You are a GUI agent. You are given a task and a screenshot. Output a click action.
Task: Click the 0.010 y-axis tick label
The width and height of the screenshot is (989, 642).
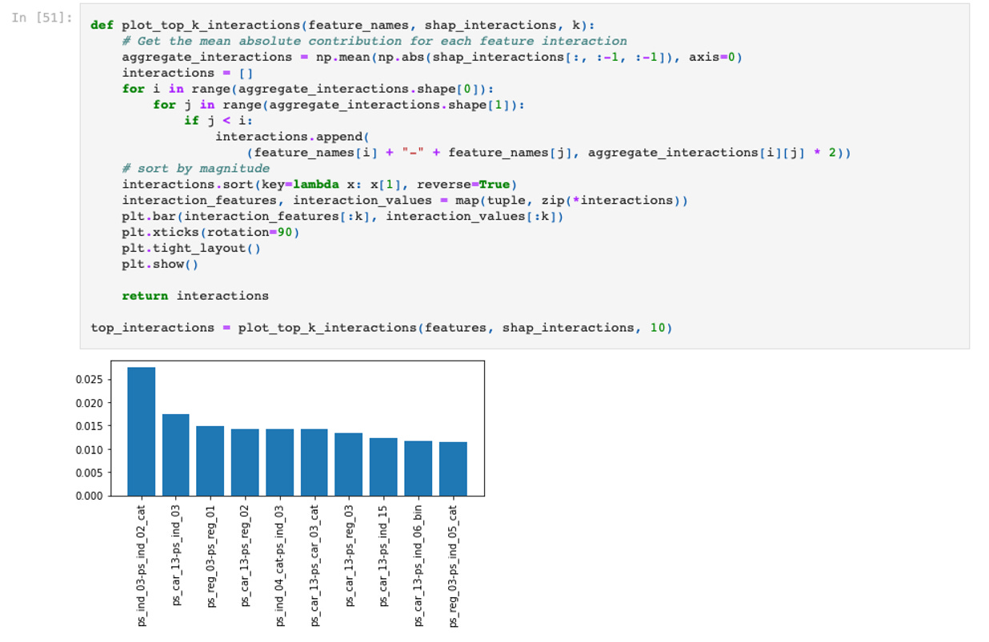pos(90,449)
